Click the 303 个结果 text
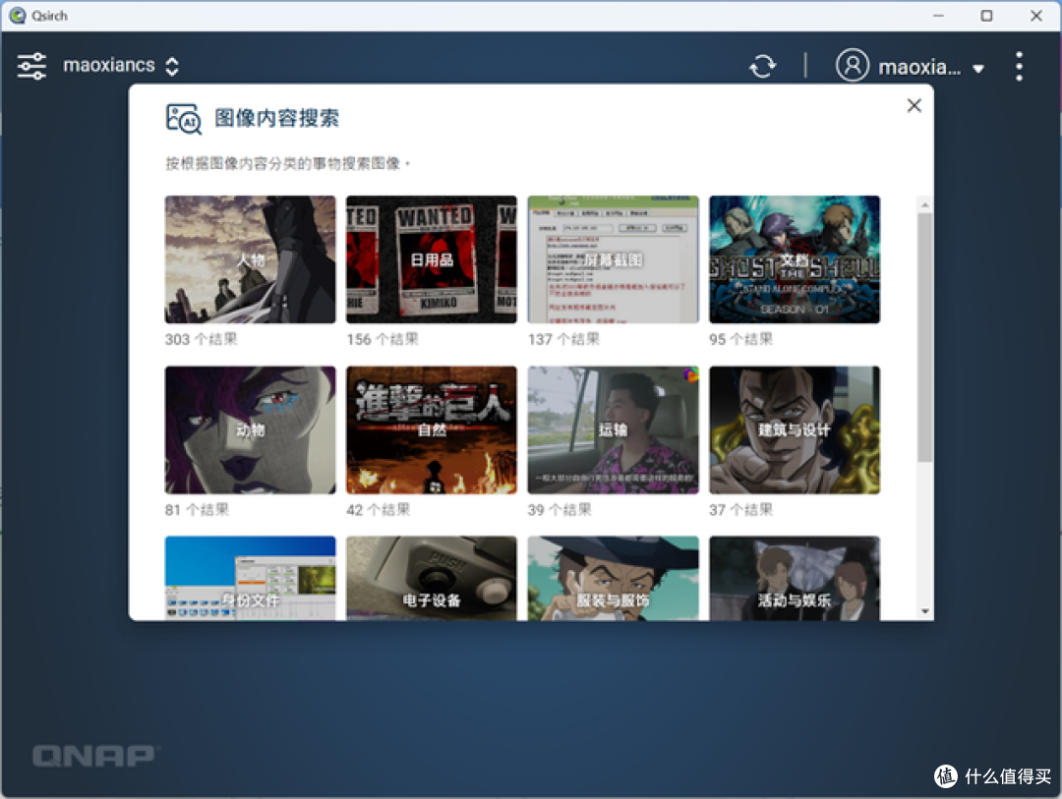 click(x=201, y=339)
